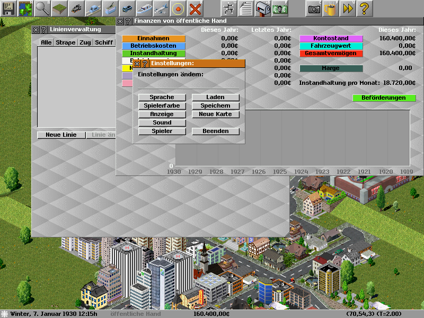Viewport: 424px width, 318px height.
Task: Select the magnifying glass inspection tool
Action: [42, 8]
